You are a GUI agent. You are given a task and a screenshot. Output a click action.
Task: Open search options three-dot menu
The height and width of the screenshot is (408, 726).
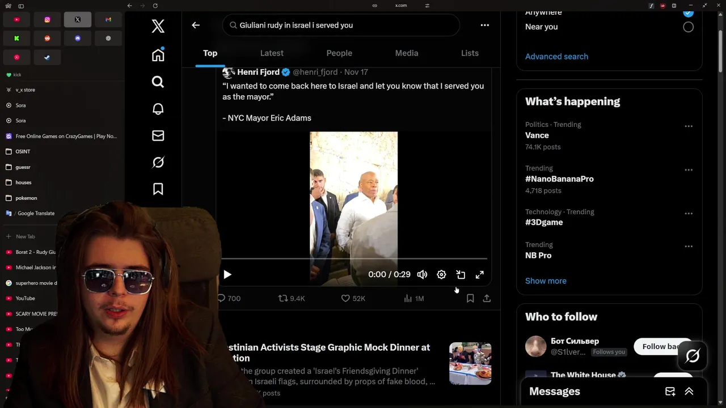[x=484, y=25]
